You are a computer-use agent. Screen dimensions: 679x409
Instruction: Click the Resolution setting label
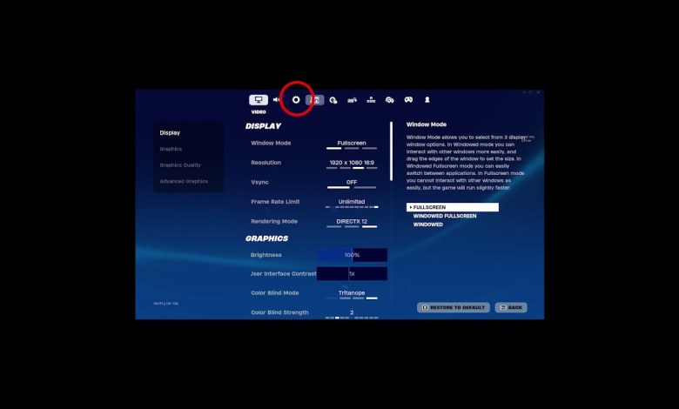tap(266, 163)
